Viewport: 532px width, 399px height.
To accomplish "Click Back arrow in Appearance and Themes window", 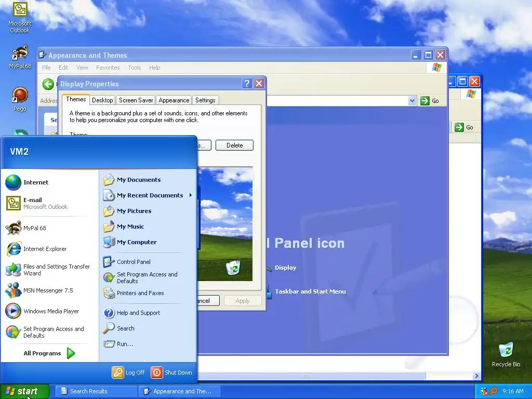I will (x=48, y=84).
